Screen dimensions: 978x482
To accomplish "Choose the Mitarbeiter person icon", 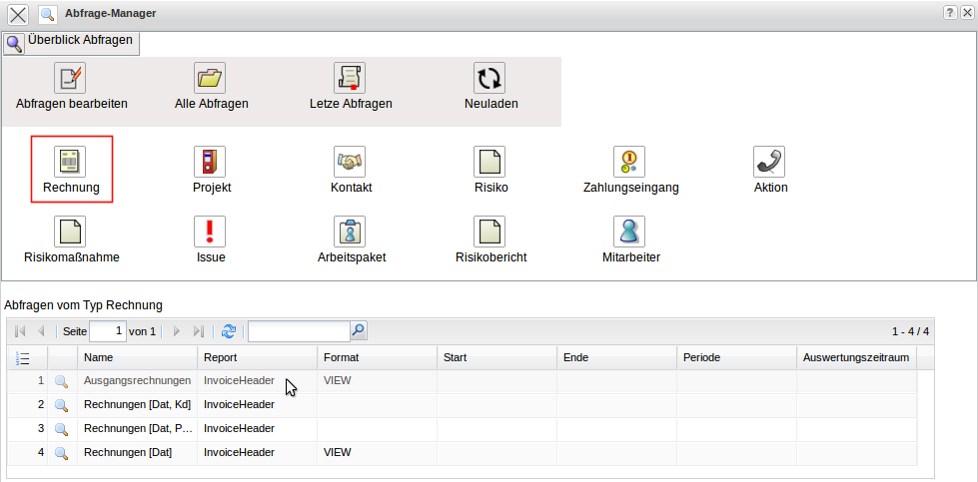I will (629, 232).
